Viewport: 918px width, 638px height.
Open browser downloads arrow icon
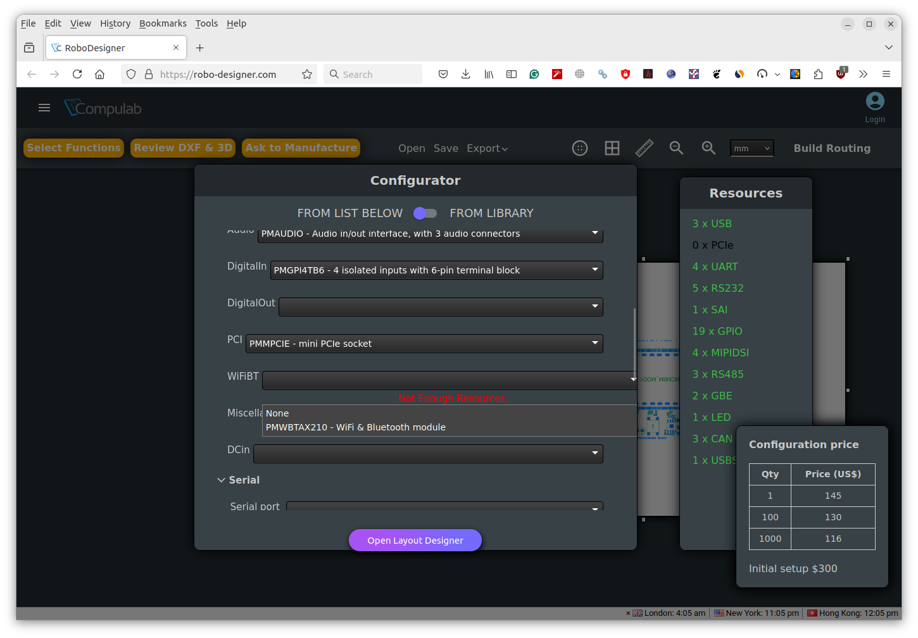tap(466, 74)
